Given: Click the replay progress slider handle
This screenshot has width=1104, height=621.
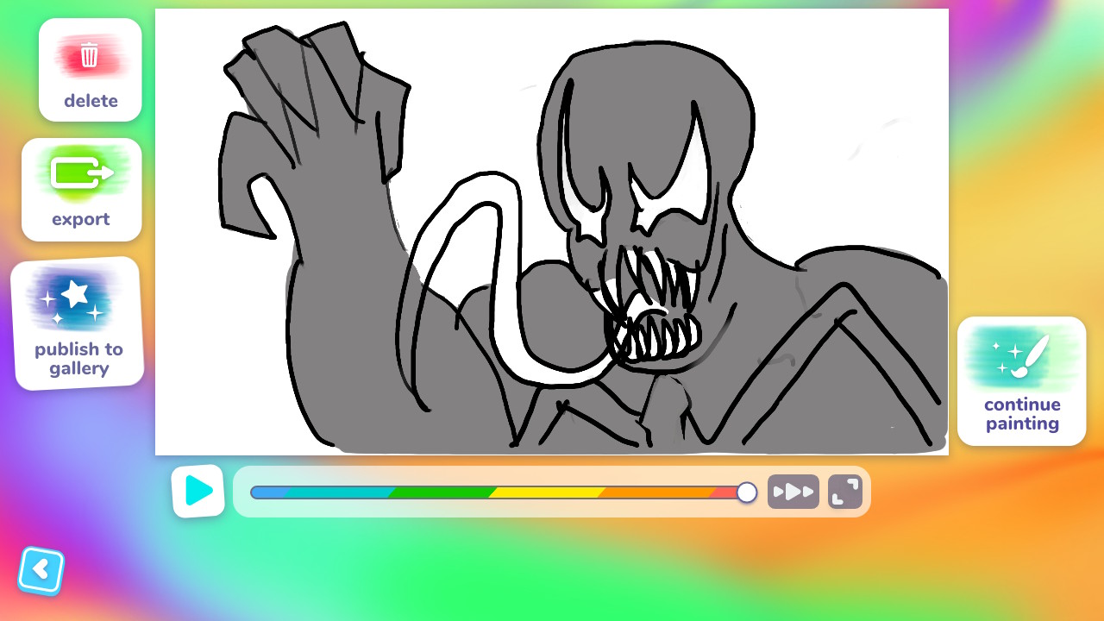Looking at the screenshot, I should (x=747, y=492).
